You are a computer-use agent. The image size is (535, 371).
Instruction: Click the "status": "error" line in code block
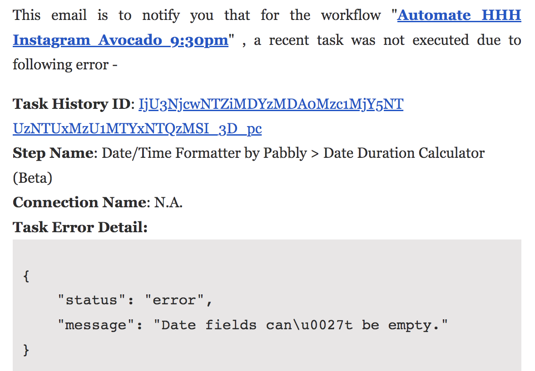point(135,300)
